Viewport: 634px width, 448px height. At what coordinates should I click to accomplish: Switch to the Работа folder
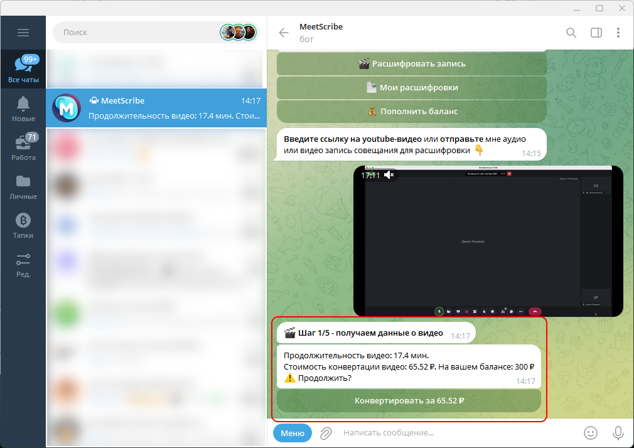[23, 147]
